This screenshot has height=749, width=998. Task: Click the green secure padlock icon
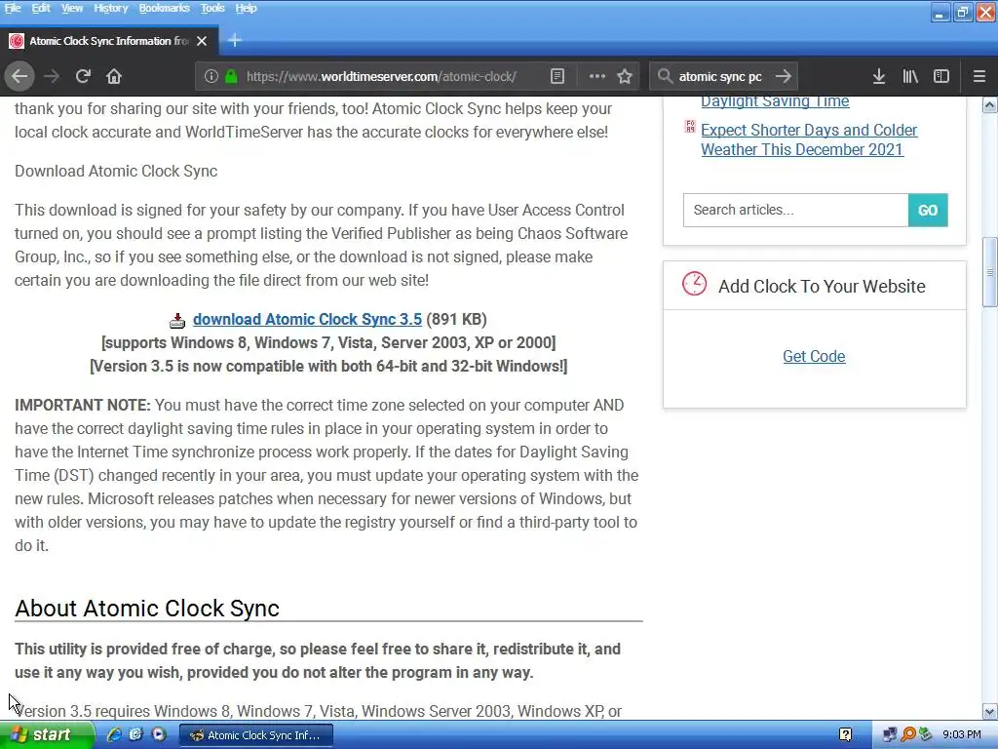pyautogui.click(x=231, y=76)
